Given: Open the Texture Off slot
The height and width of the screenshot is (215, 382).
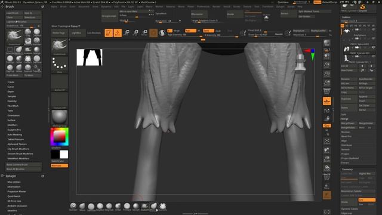Looking at the screenshot, I should point(60,100).
